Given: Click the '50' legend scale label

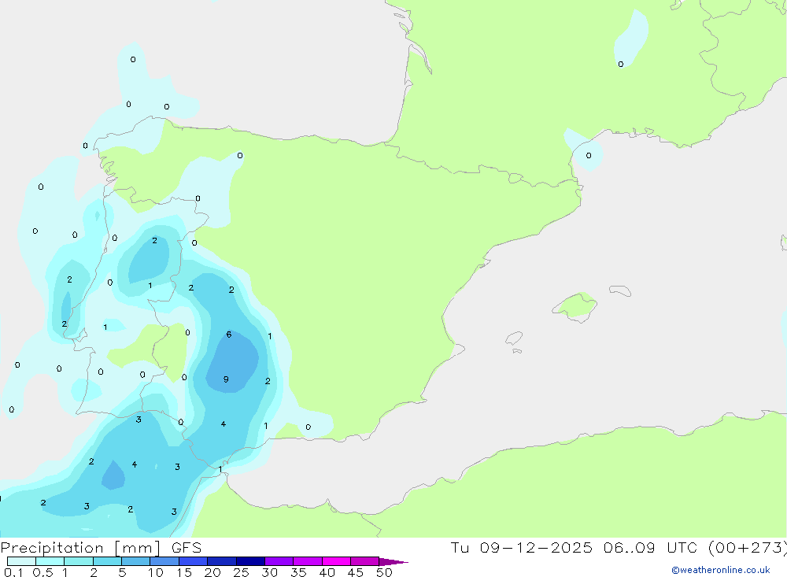Looking at the screenshot, I should pos(384,572).
